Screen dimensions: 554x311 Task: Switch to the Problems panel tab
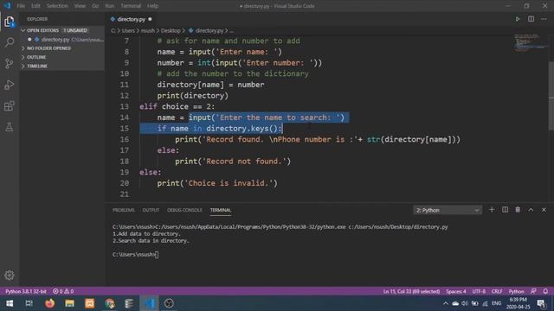(x=123, y=210)
